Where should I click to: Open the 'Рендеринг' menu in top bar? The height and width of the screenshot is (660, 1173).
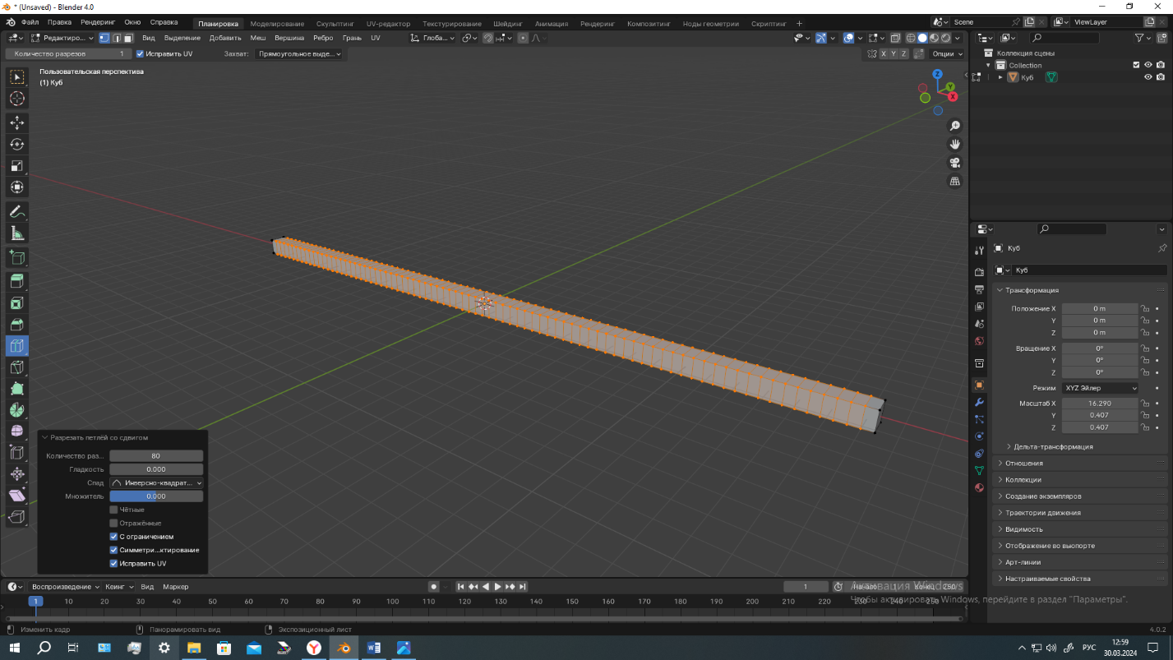pos(97,22)
